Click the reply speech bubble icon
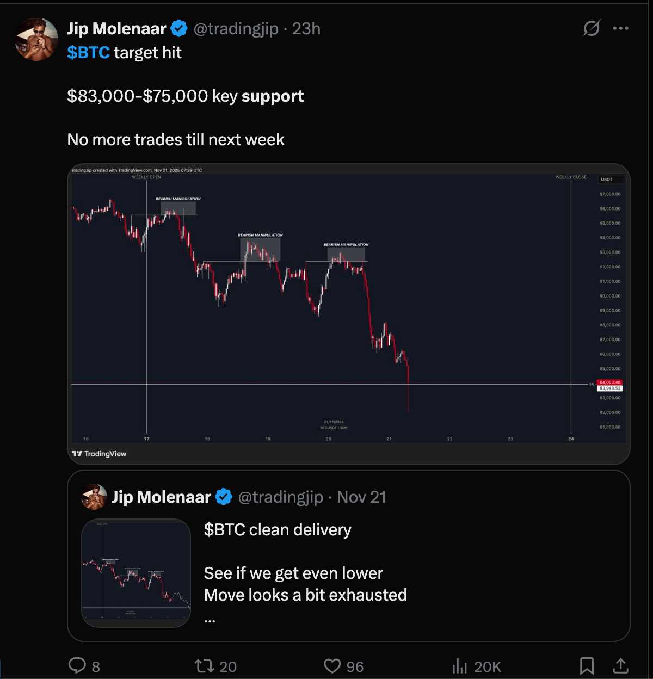 [x=77, y=665]
